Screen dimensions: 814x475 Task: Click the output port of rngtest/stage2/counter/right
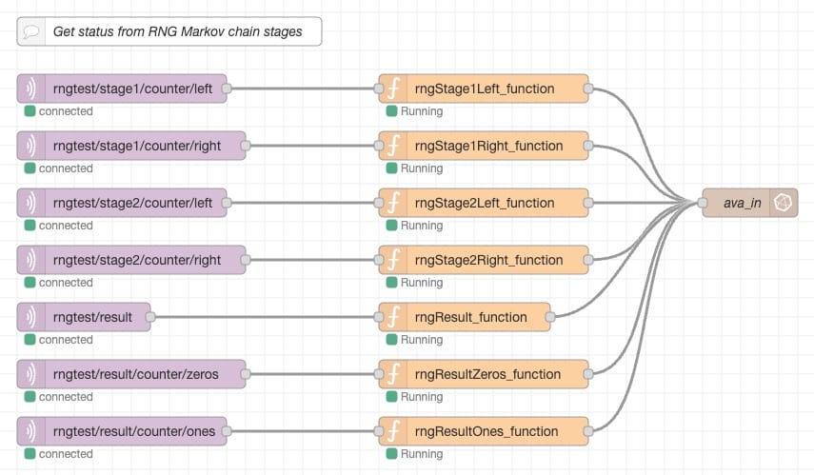(x=246, y=260)
